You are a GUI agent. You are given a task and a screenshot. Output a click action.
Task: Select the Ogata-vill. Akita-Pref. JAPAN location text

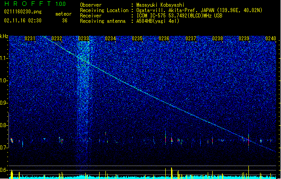pyautogui.click(x=199, y=10)
